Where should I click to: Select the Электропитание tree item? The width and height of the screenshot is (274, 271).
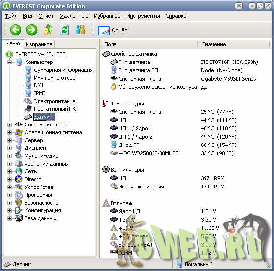[x=55, y=101]
